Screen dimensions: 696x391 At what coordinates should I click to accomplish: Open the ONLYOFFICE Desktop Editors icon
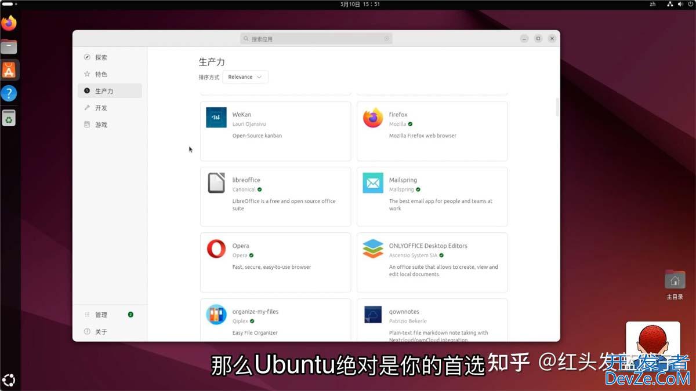373,249
